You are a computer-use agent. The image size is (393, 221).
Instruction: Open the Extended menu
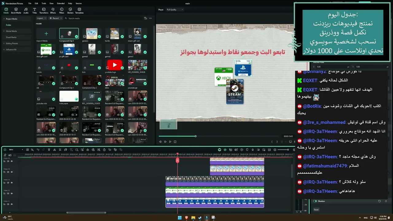pyautogui.click(x=61, y=3)
